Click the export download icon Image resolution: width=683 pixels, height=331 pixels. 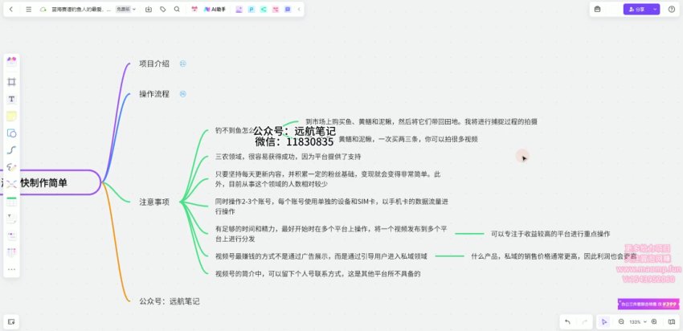pos(149,9)
